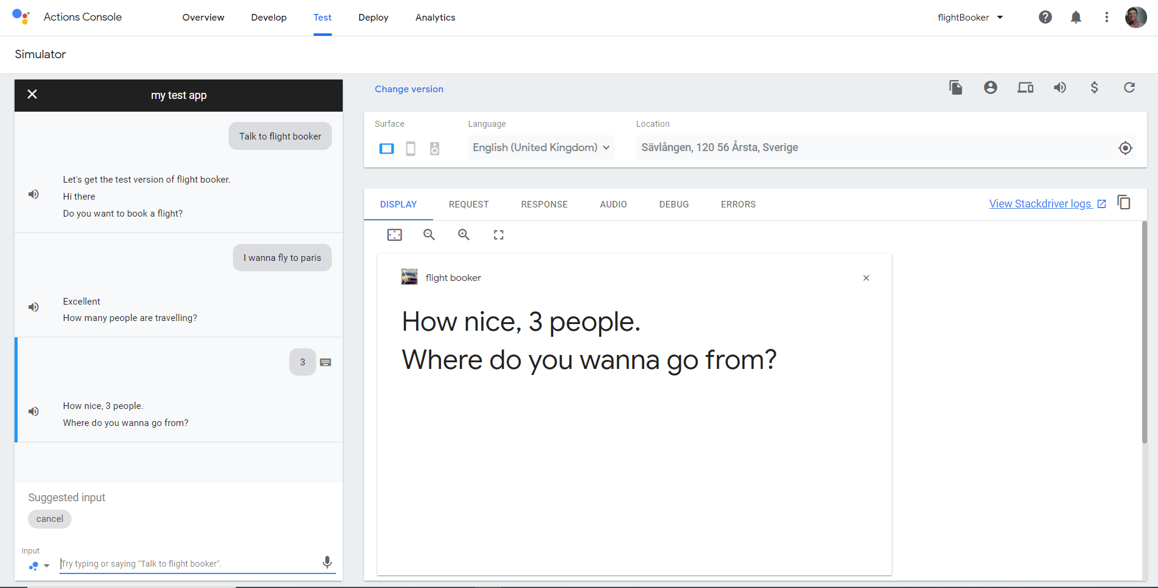The height and width of the screenshot is (588, 1158).
Task: Click the zoom in magnifier icon
Action: point(464,235)
